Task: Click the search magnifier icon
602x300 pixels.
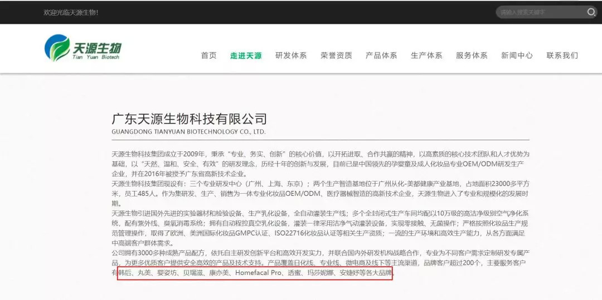Action: (x=591, y=12)
